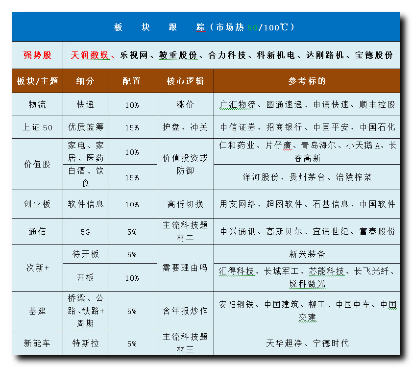Image resolution: width=412 pixels, height=367 pixels.
Task: Click the 板块跟踪 title header
Action: 205,27
